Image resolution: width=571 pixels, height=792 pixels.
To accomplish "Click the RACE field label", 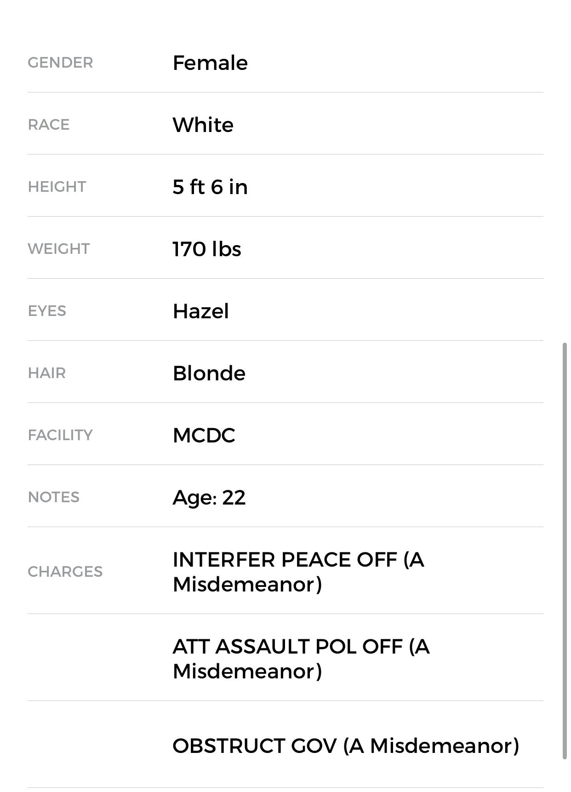I will tap(49, 125).
